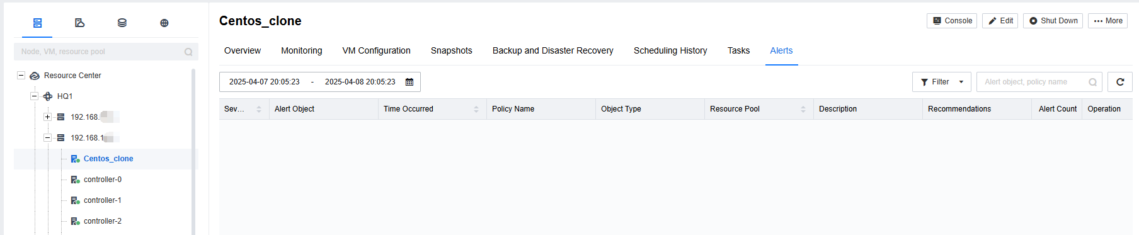Switch to the Monitoring tab
The width and height of the screenshot is (1139, 235).
click(302, 50)
